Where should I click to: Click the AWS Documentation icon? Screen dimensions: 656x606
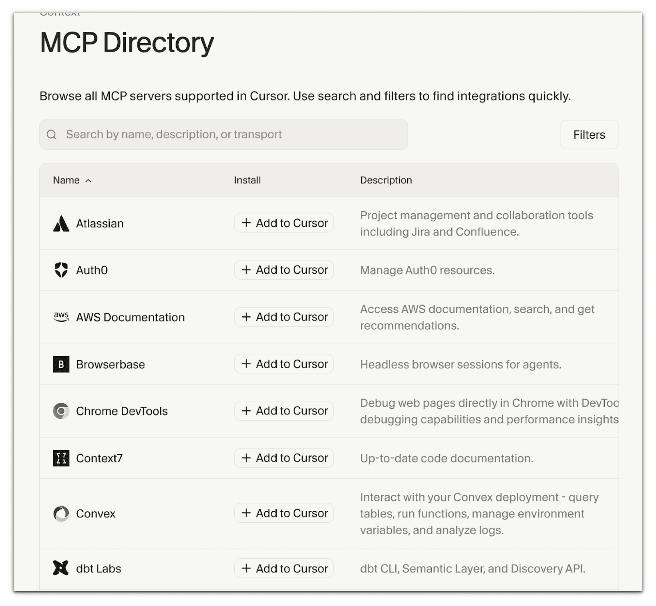[x=61, y=317]
